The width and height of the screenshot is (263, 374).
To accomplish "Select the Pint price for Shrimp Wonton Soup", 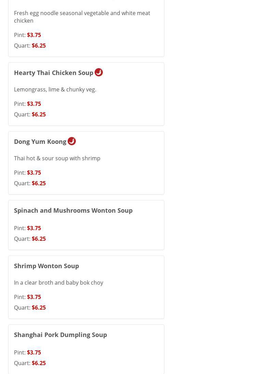I will 34,297.
